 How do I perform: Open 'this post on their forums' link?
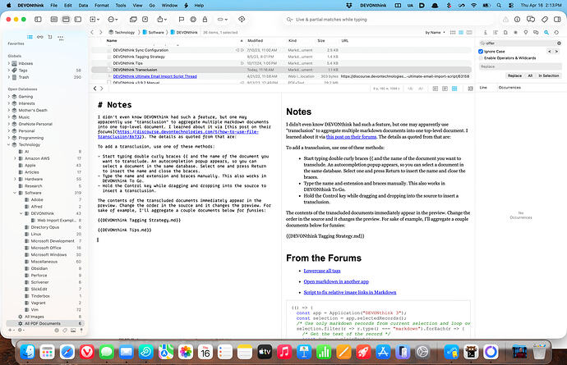(351, 137)
